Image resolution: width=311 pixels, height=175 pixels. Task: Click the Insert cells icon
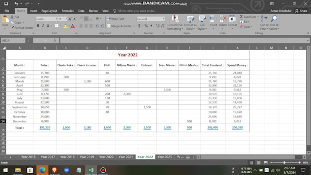coord(213,19)
